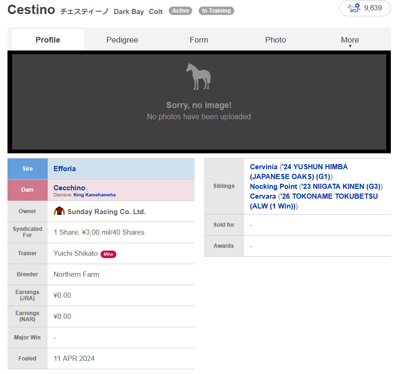Click the Dark Bay color label
The width and height of the screenshot is (396, 374).
tap(129, 12)
